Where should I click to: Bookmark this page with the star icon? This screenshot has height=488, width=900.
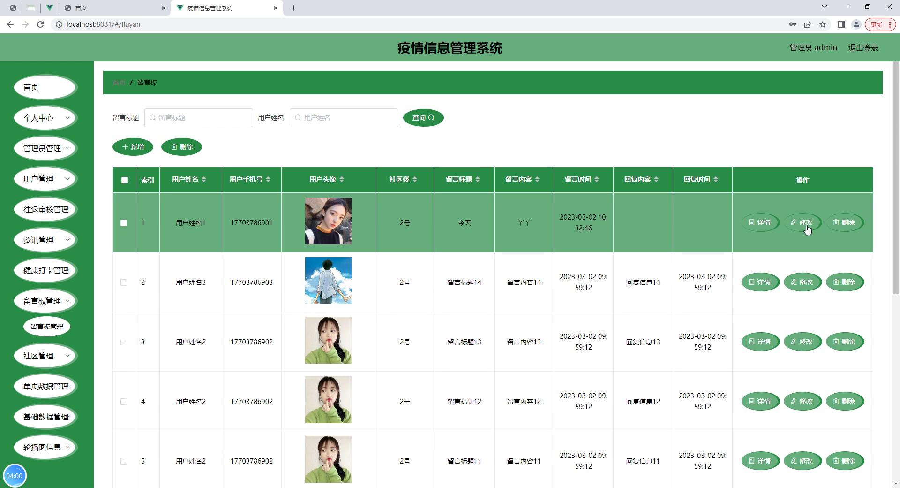pos(823,24)
